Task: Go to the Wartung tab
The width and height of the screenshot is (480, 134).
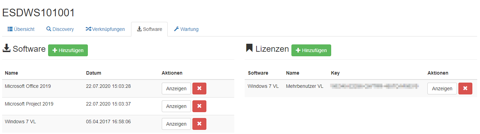Action: point(186,29)
